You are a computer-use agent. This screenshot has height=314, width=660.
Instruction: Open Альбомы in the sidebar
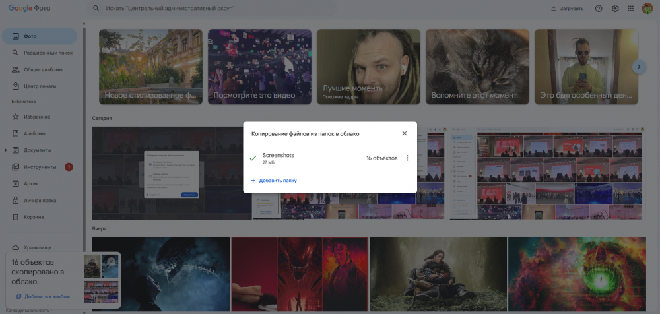point(40,133)
